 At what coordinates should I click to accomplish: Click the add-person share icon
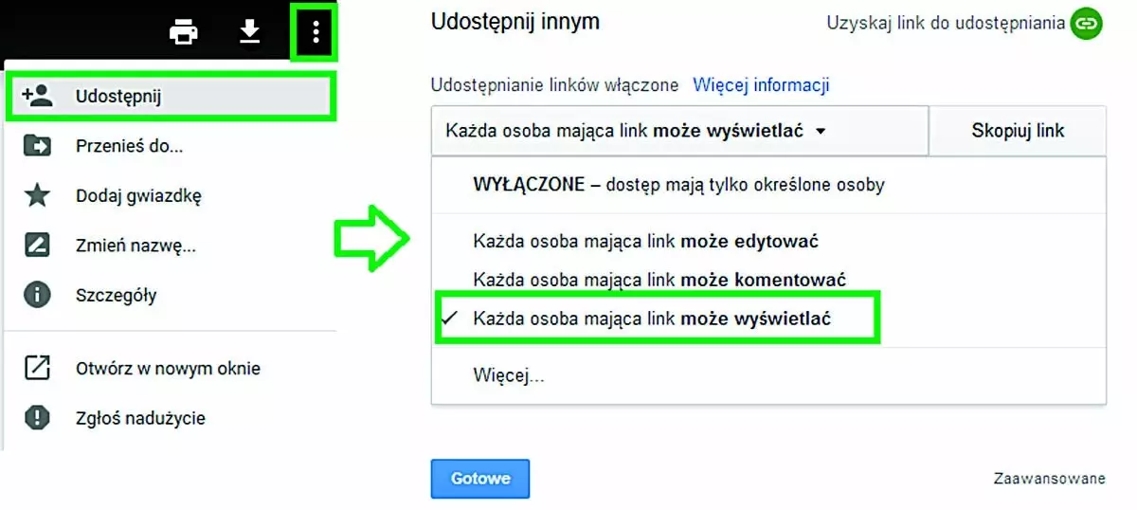click(x=37, y=96)
